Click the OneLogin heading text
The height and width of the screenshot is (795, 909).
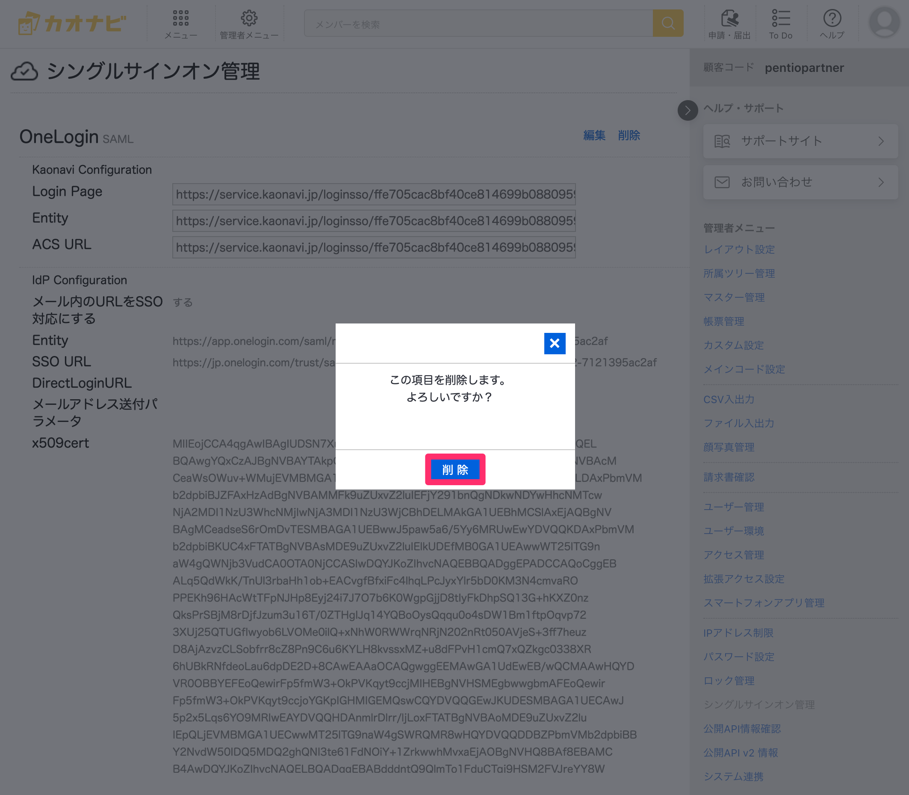coord(59,136)
